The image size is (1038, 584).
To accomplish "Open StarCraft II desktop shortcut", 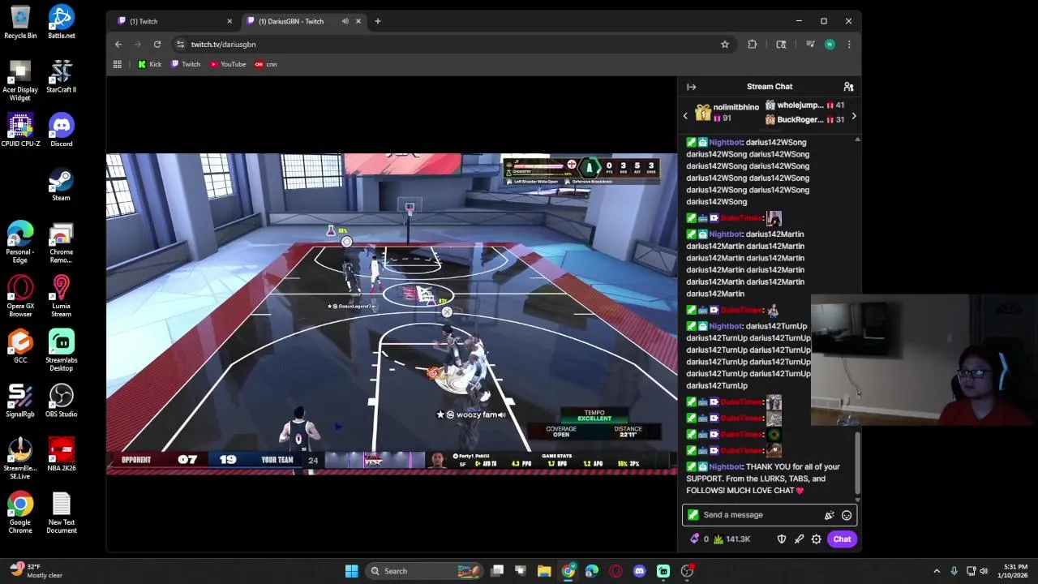I will point(62,77).
